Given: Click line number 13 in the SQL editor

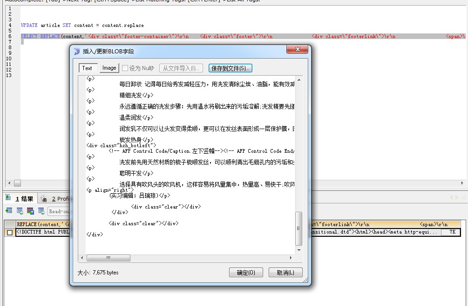Looking at the screenshot, I should (9, 75).
